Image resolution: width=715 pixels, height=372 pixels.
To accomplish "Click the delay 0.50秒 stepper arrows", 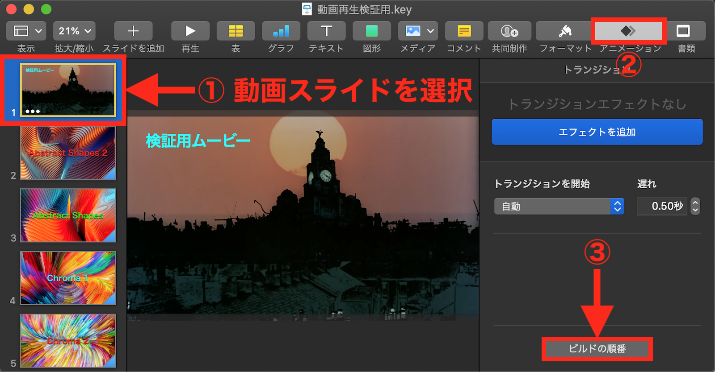I will pyautogui.click(x=695, y=206).
